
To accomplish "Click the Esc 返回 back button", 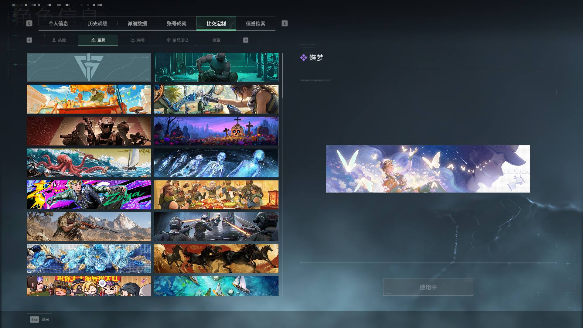I will click(39, 319).
